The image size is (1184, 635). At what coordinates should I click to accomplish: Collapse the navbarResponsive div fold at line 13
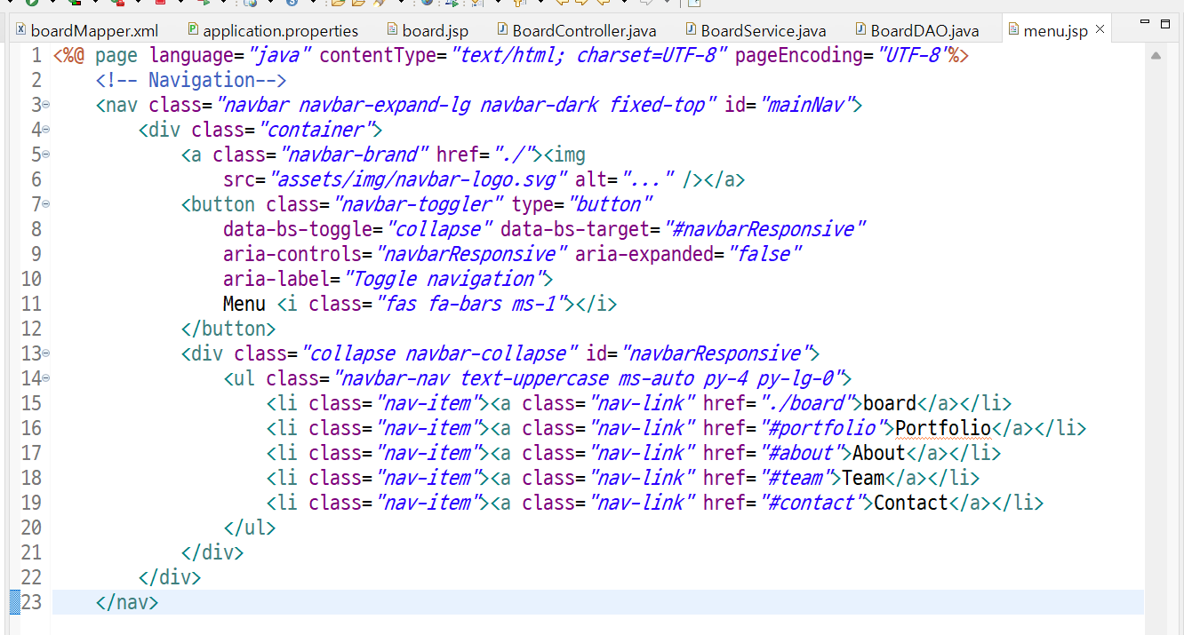45,353
